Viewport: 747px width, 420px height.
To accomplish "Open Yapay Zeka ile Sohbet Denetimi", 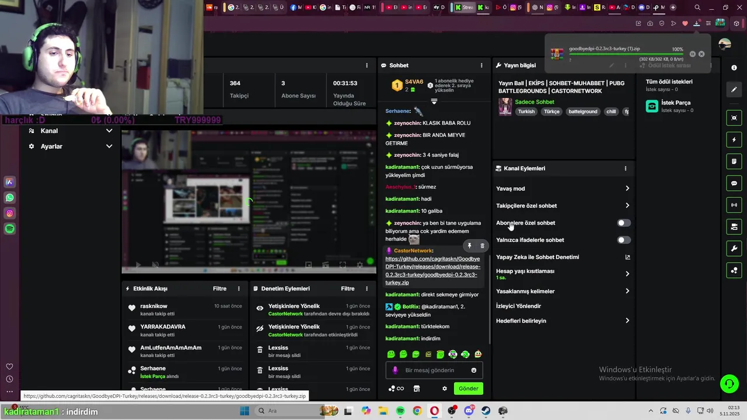I will point(563,257).
